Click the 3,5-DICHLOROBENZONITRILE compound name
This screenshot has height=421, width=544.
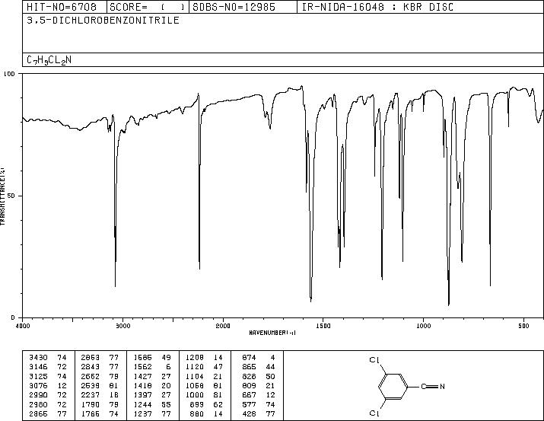tap(103, 20)
